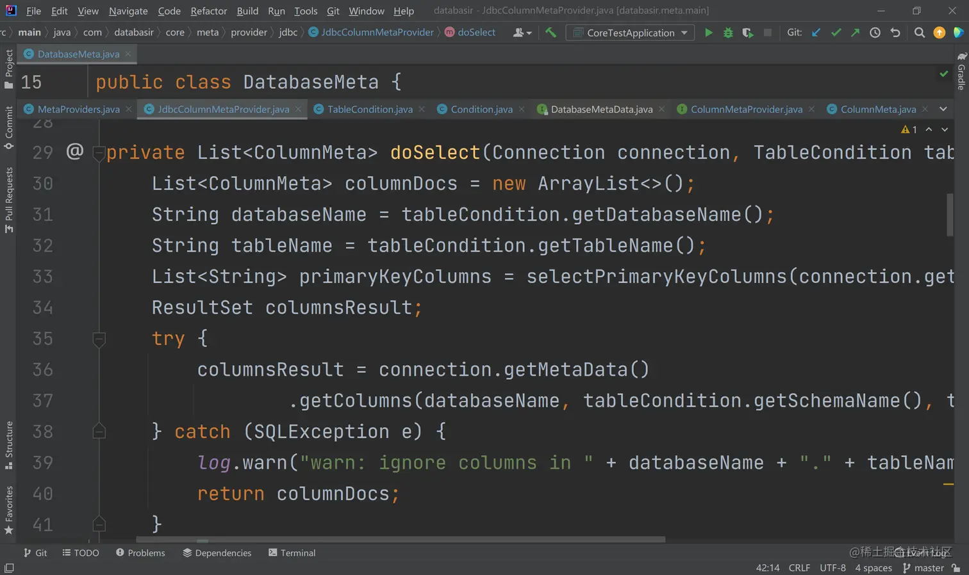Screen dimensions: 969x575
Task: Open Git history clock icon
Action: (875, 32)
